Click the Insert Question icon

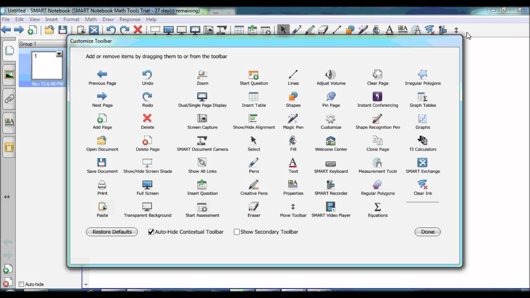(x=202, y=184)
